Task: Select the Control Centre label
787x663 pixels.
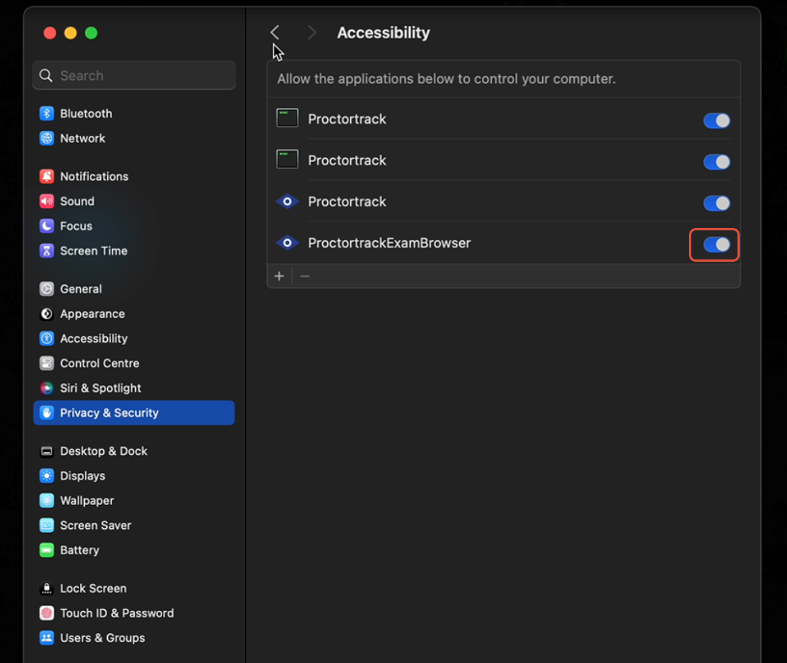Action: [100, 363]
